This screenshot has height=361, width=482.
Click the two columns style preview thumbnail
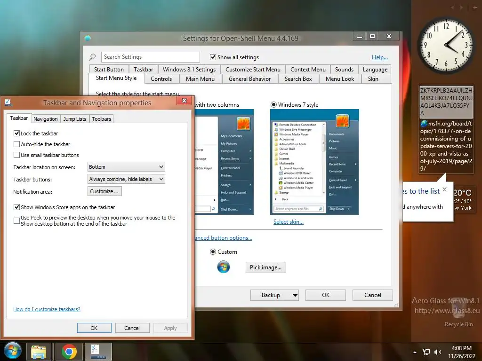pos(224,162)
